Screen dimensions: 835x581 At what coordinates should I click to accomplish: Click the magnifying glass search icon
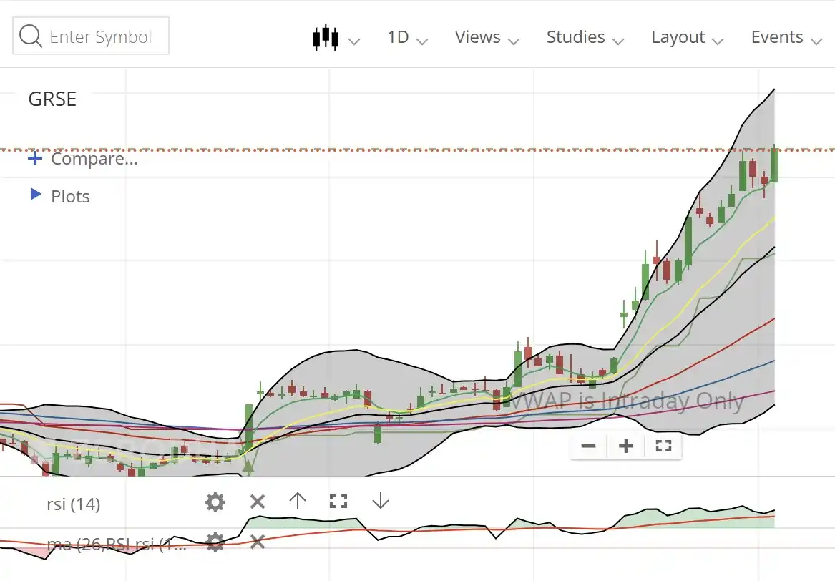29,36
